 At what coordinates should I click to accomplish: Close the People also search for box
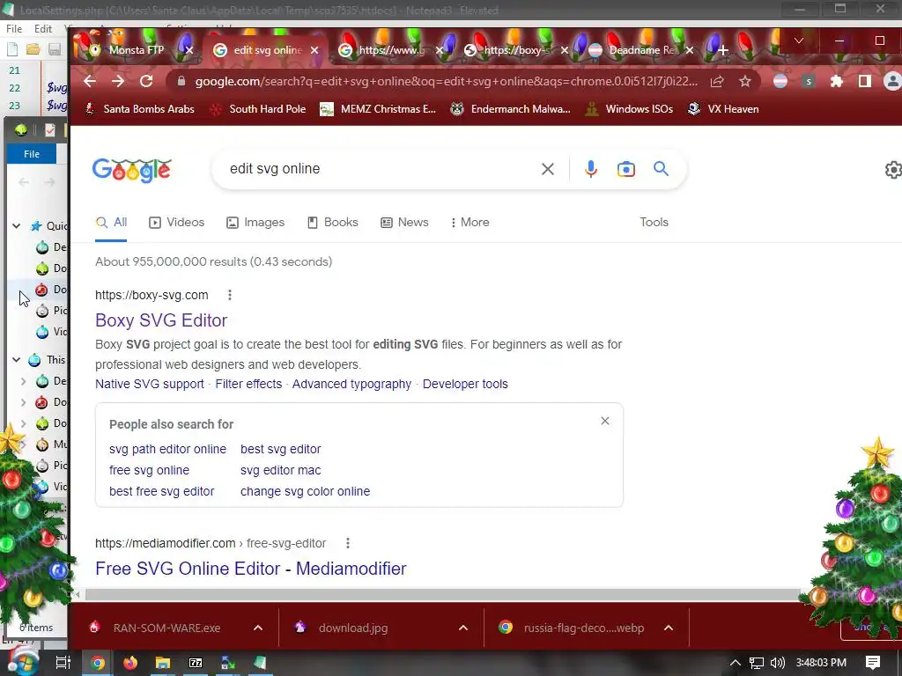point(604,421)
